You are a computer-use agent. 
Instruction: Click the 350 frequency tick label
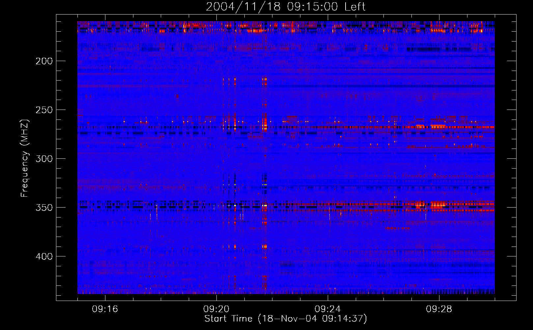point(44,208)
